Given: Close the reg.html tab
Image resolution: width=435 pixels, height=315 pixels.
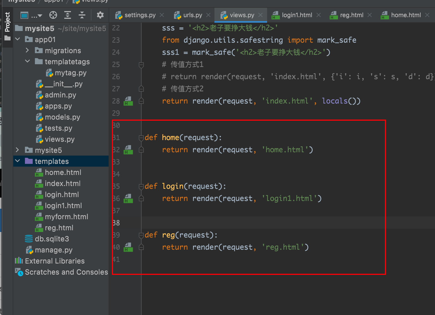Looking at the screenshot, I should (x=370, y=15).
